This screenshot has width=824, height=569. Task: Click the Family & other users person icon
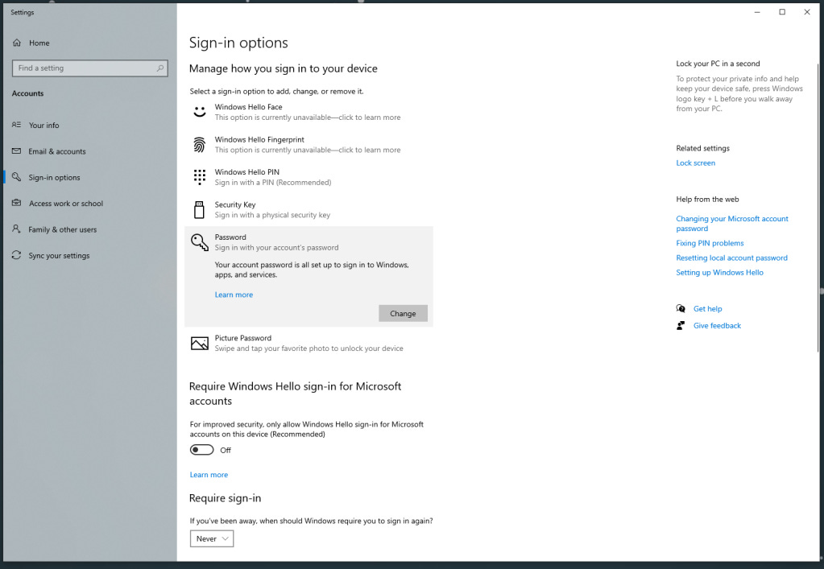(17, 229)
